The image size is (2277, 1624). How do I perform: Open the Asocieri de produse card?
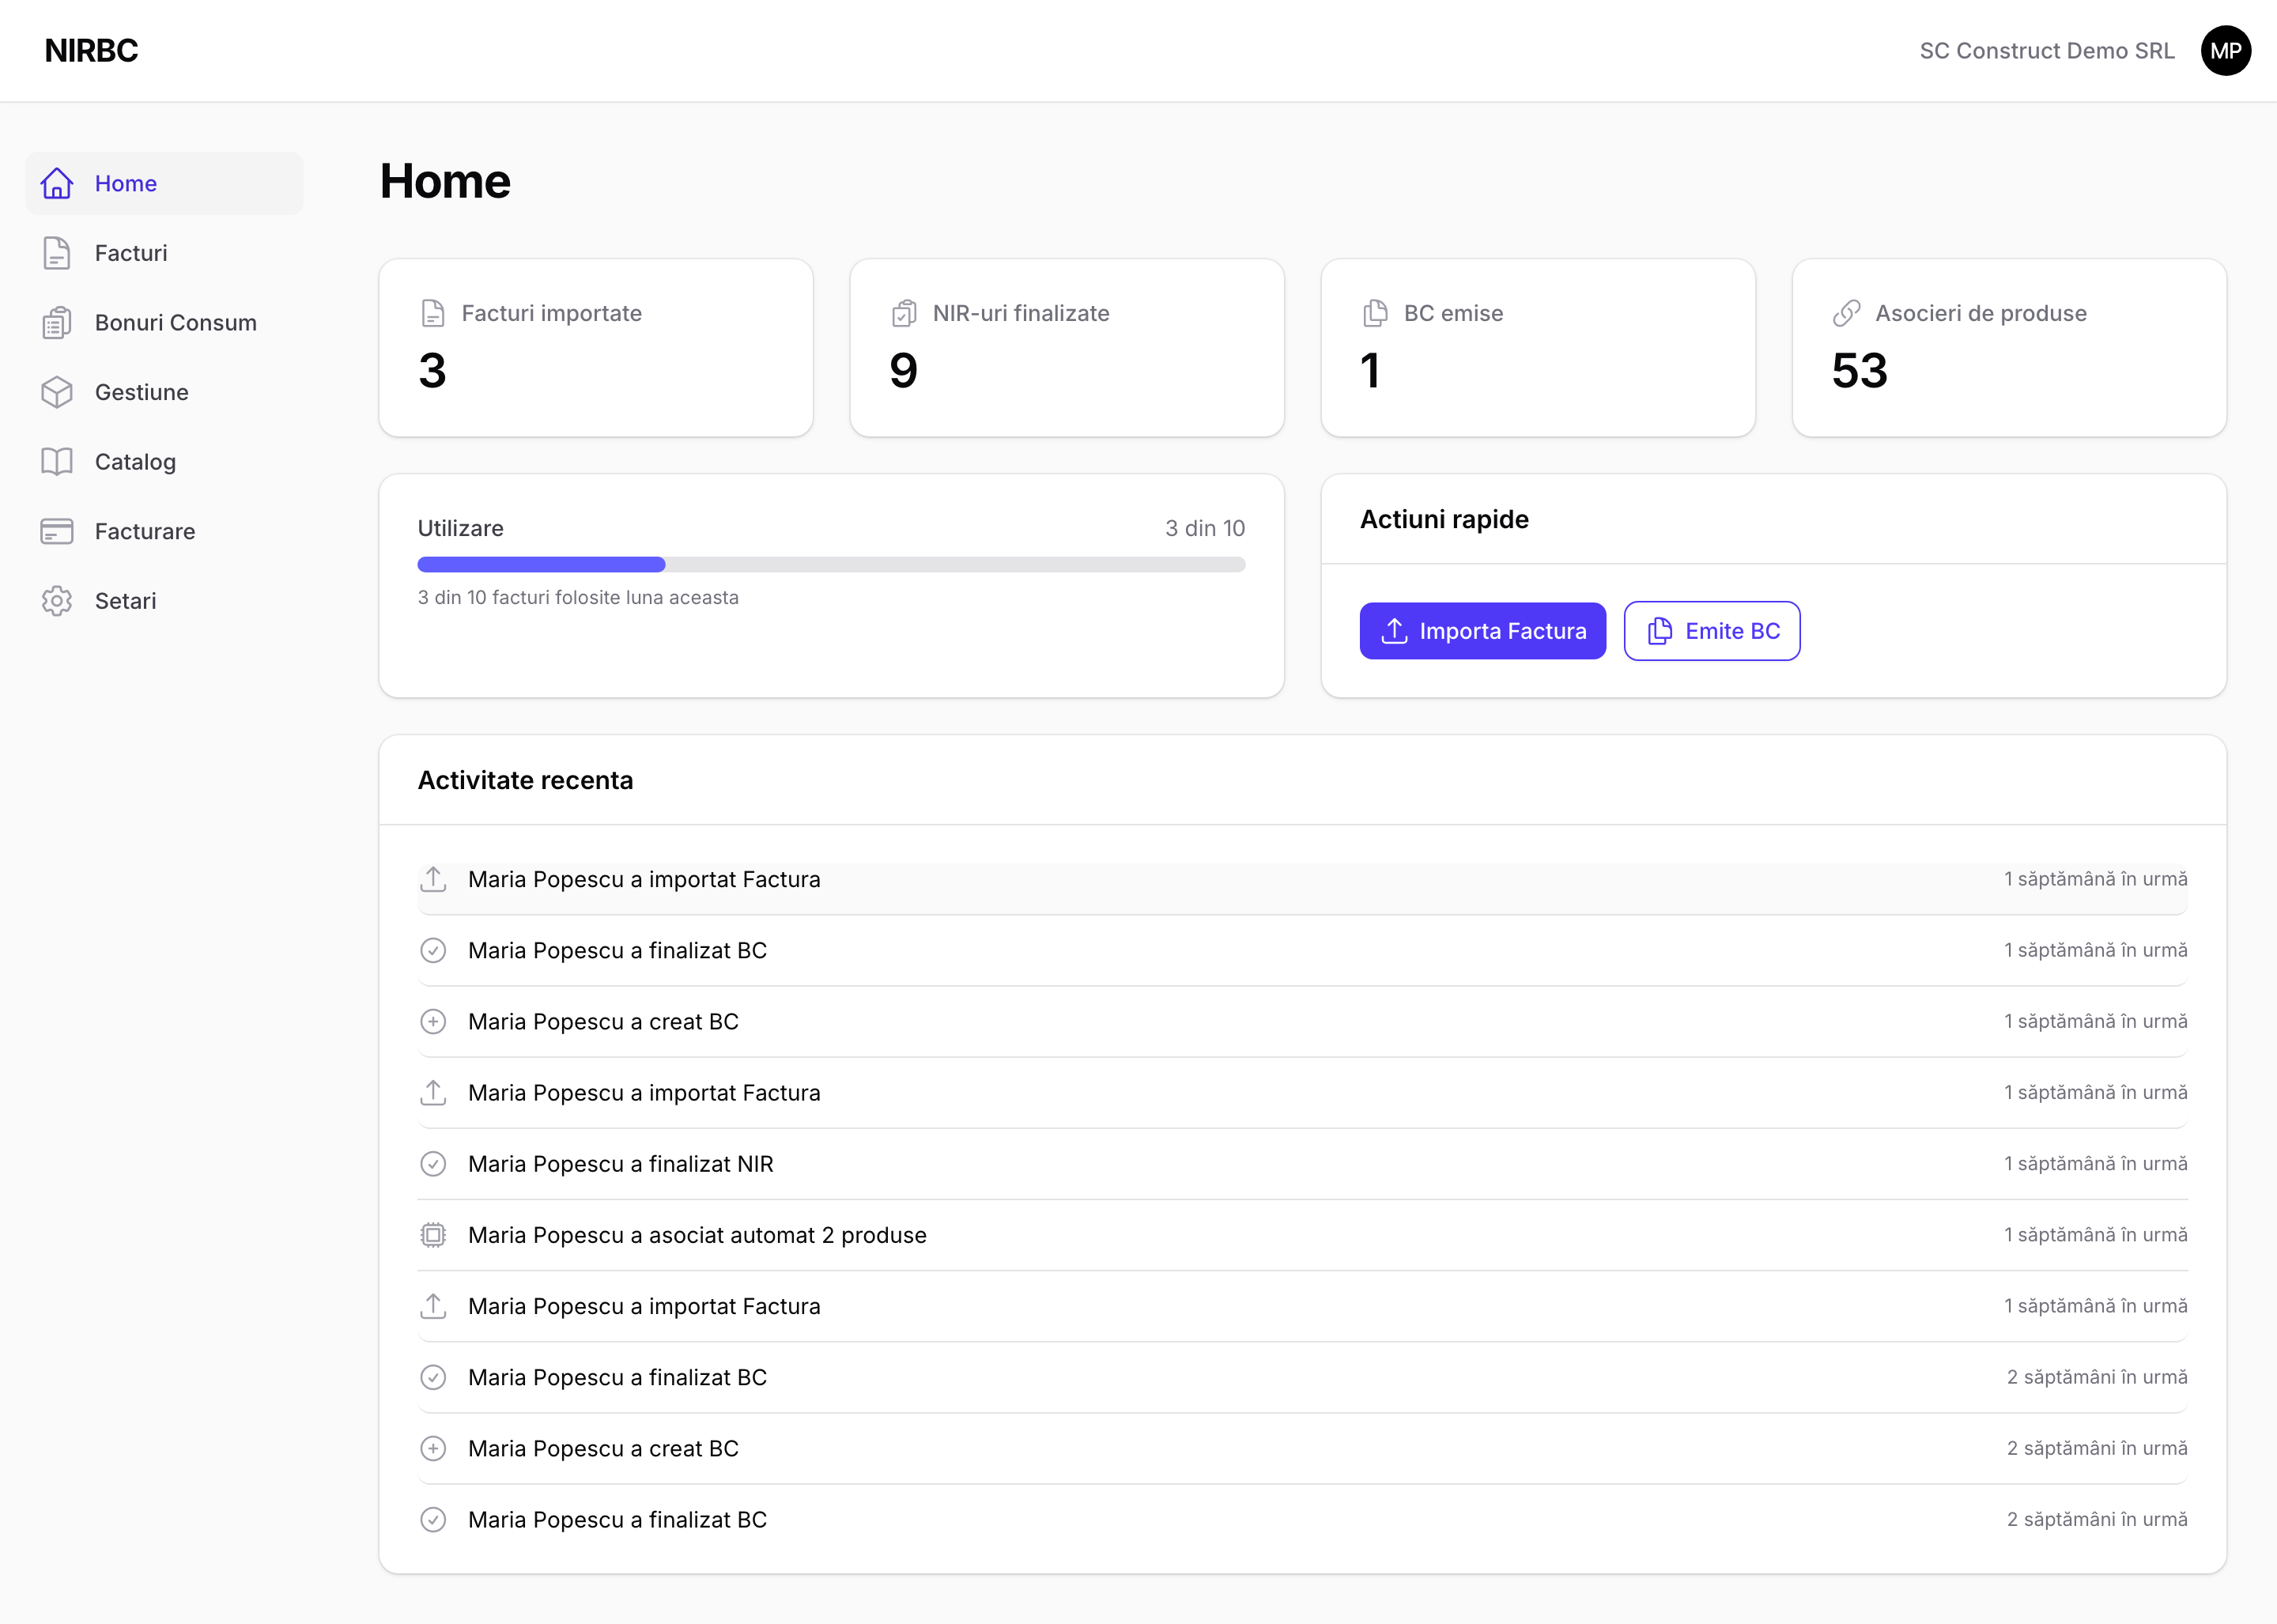tap(2009, 348)
